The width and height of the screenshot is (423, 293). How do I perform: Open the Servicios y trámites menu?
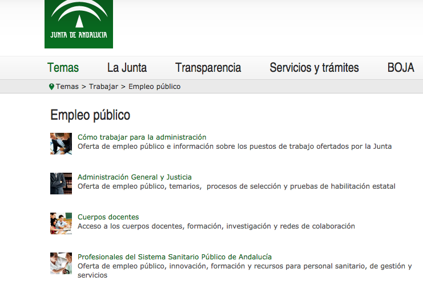314,68
